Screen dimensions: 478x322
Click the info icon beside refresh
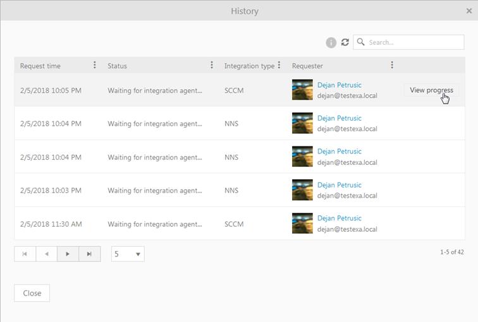coord(331,42)
